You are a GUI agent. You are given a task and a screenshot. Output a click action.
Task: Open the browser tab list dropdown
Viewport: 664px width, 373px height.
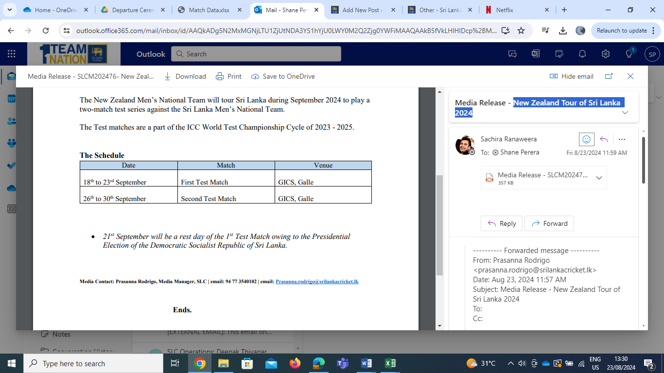coord(9,10)
